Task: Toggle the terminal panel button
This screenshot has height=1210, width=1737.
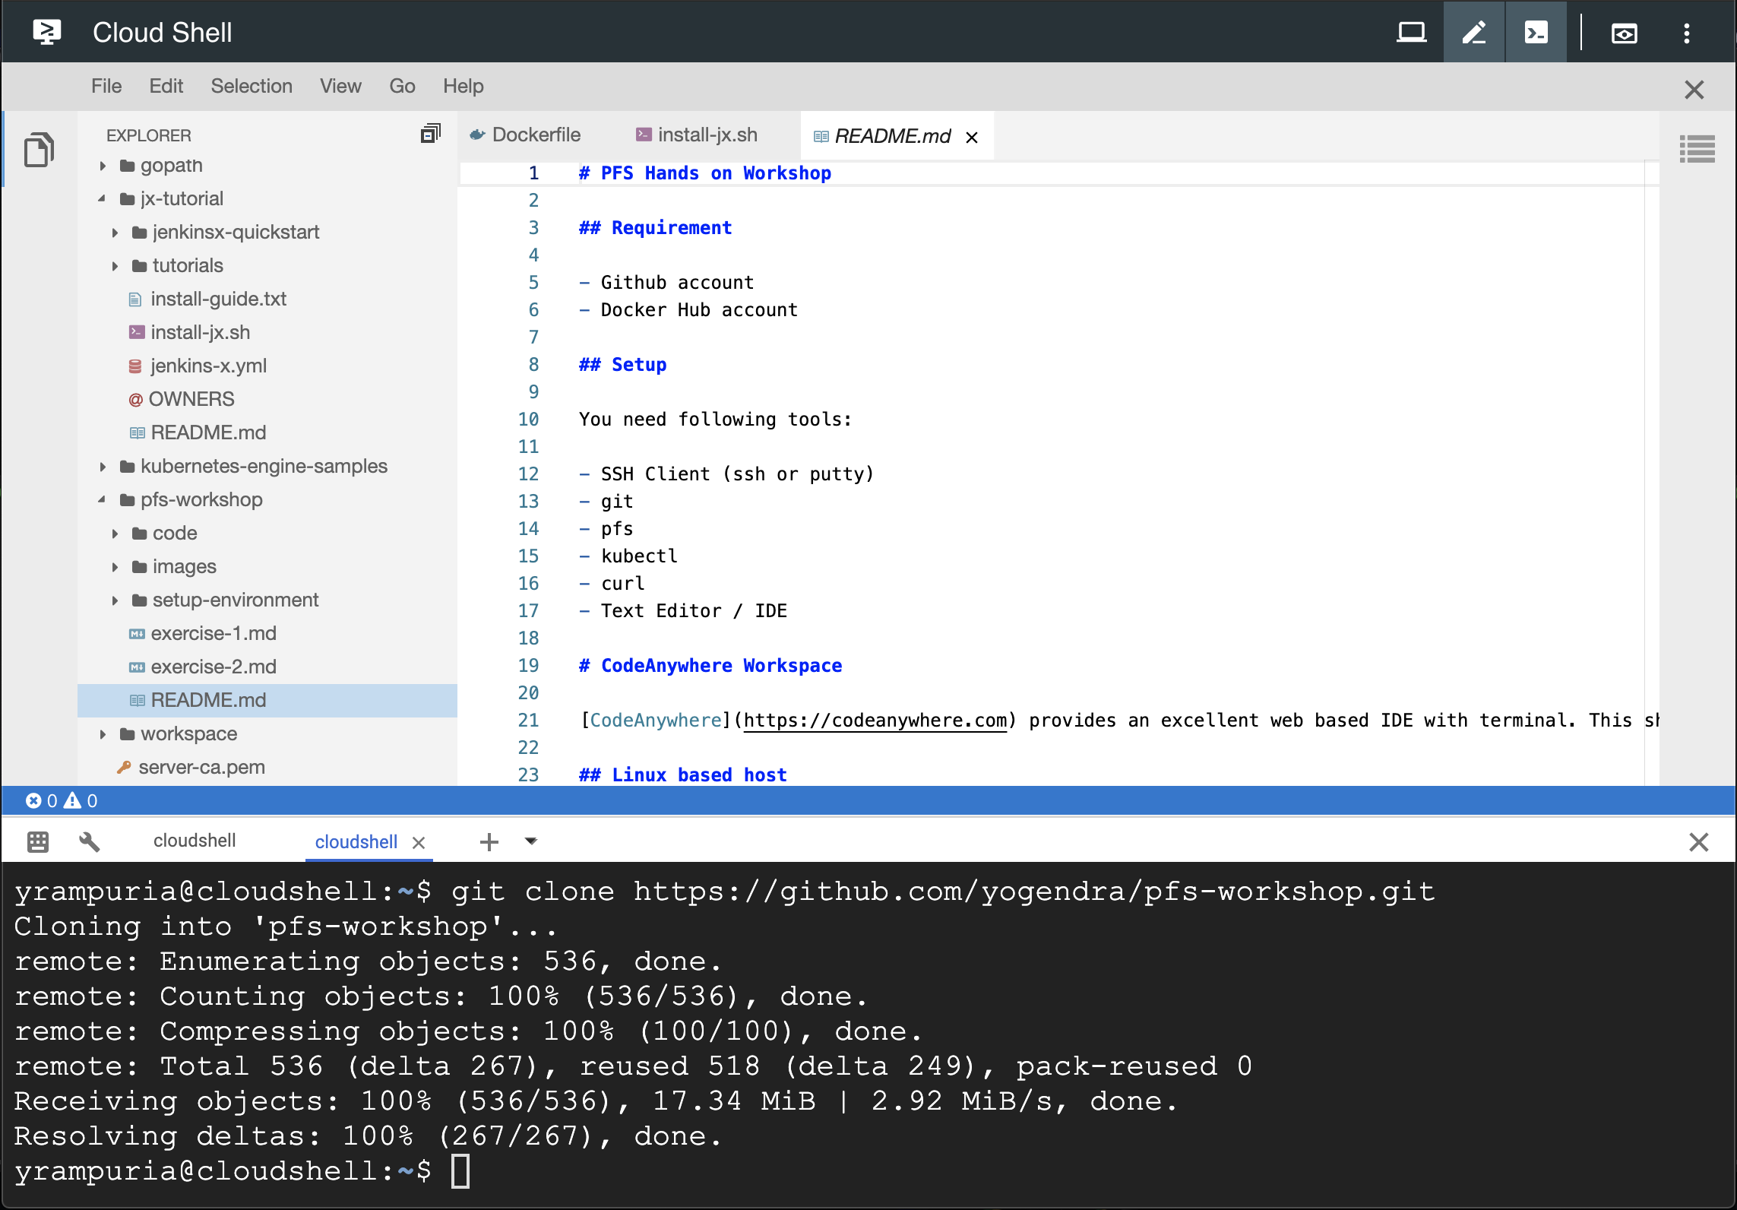Action: coord(1536,33)
